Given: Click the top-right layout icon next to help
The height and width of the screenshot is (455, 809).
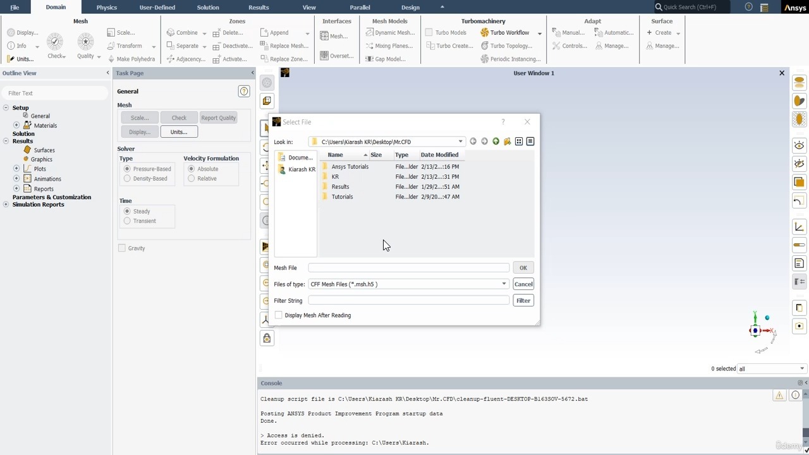Looking at the screenshot, I should click(x=764, y=8).
